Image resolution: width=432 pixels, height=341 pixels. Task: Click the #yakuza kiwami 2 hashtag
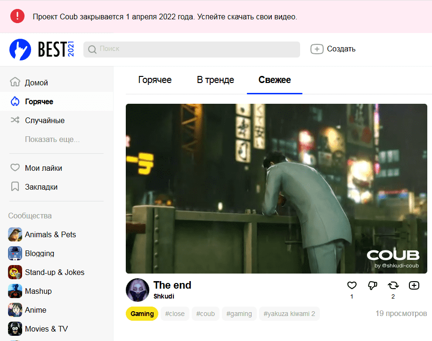click(x=289, y=314)
